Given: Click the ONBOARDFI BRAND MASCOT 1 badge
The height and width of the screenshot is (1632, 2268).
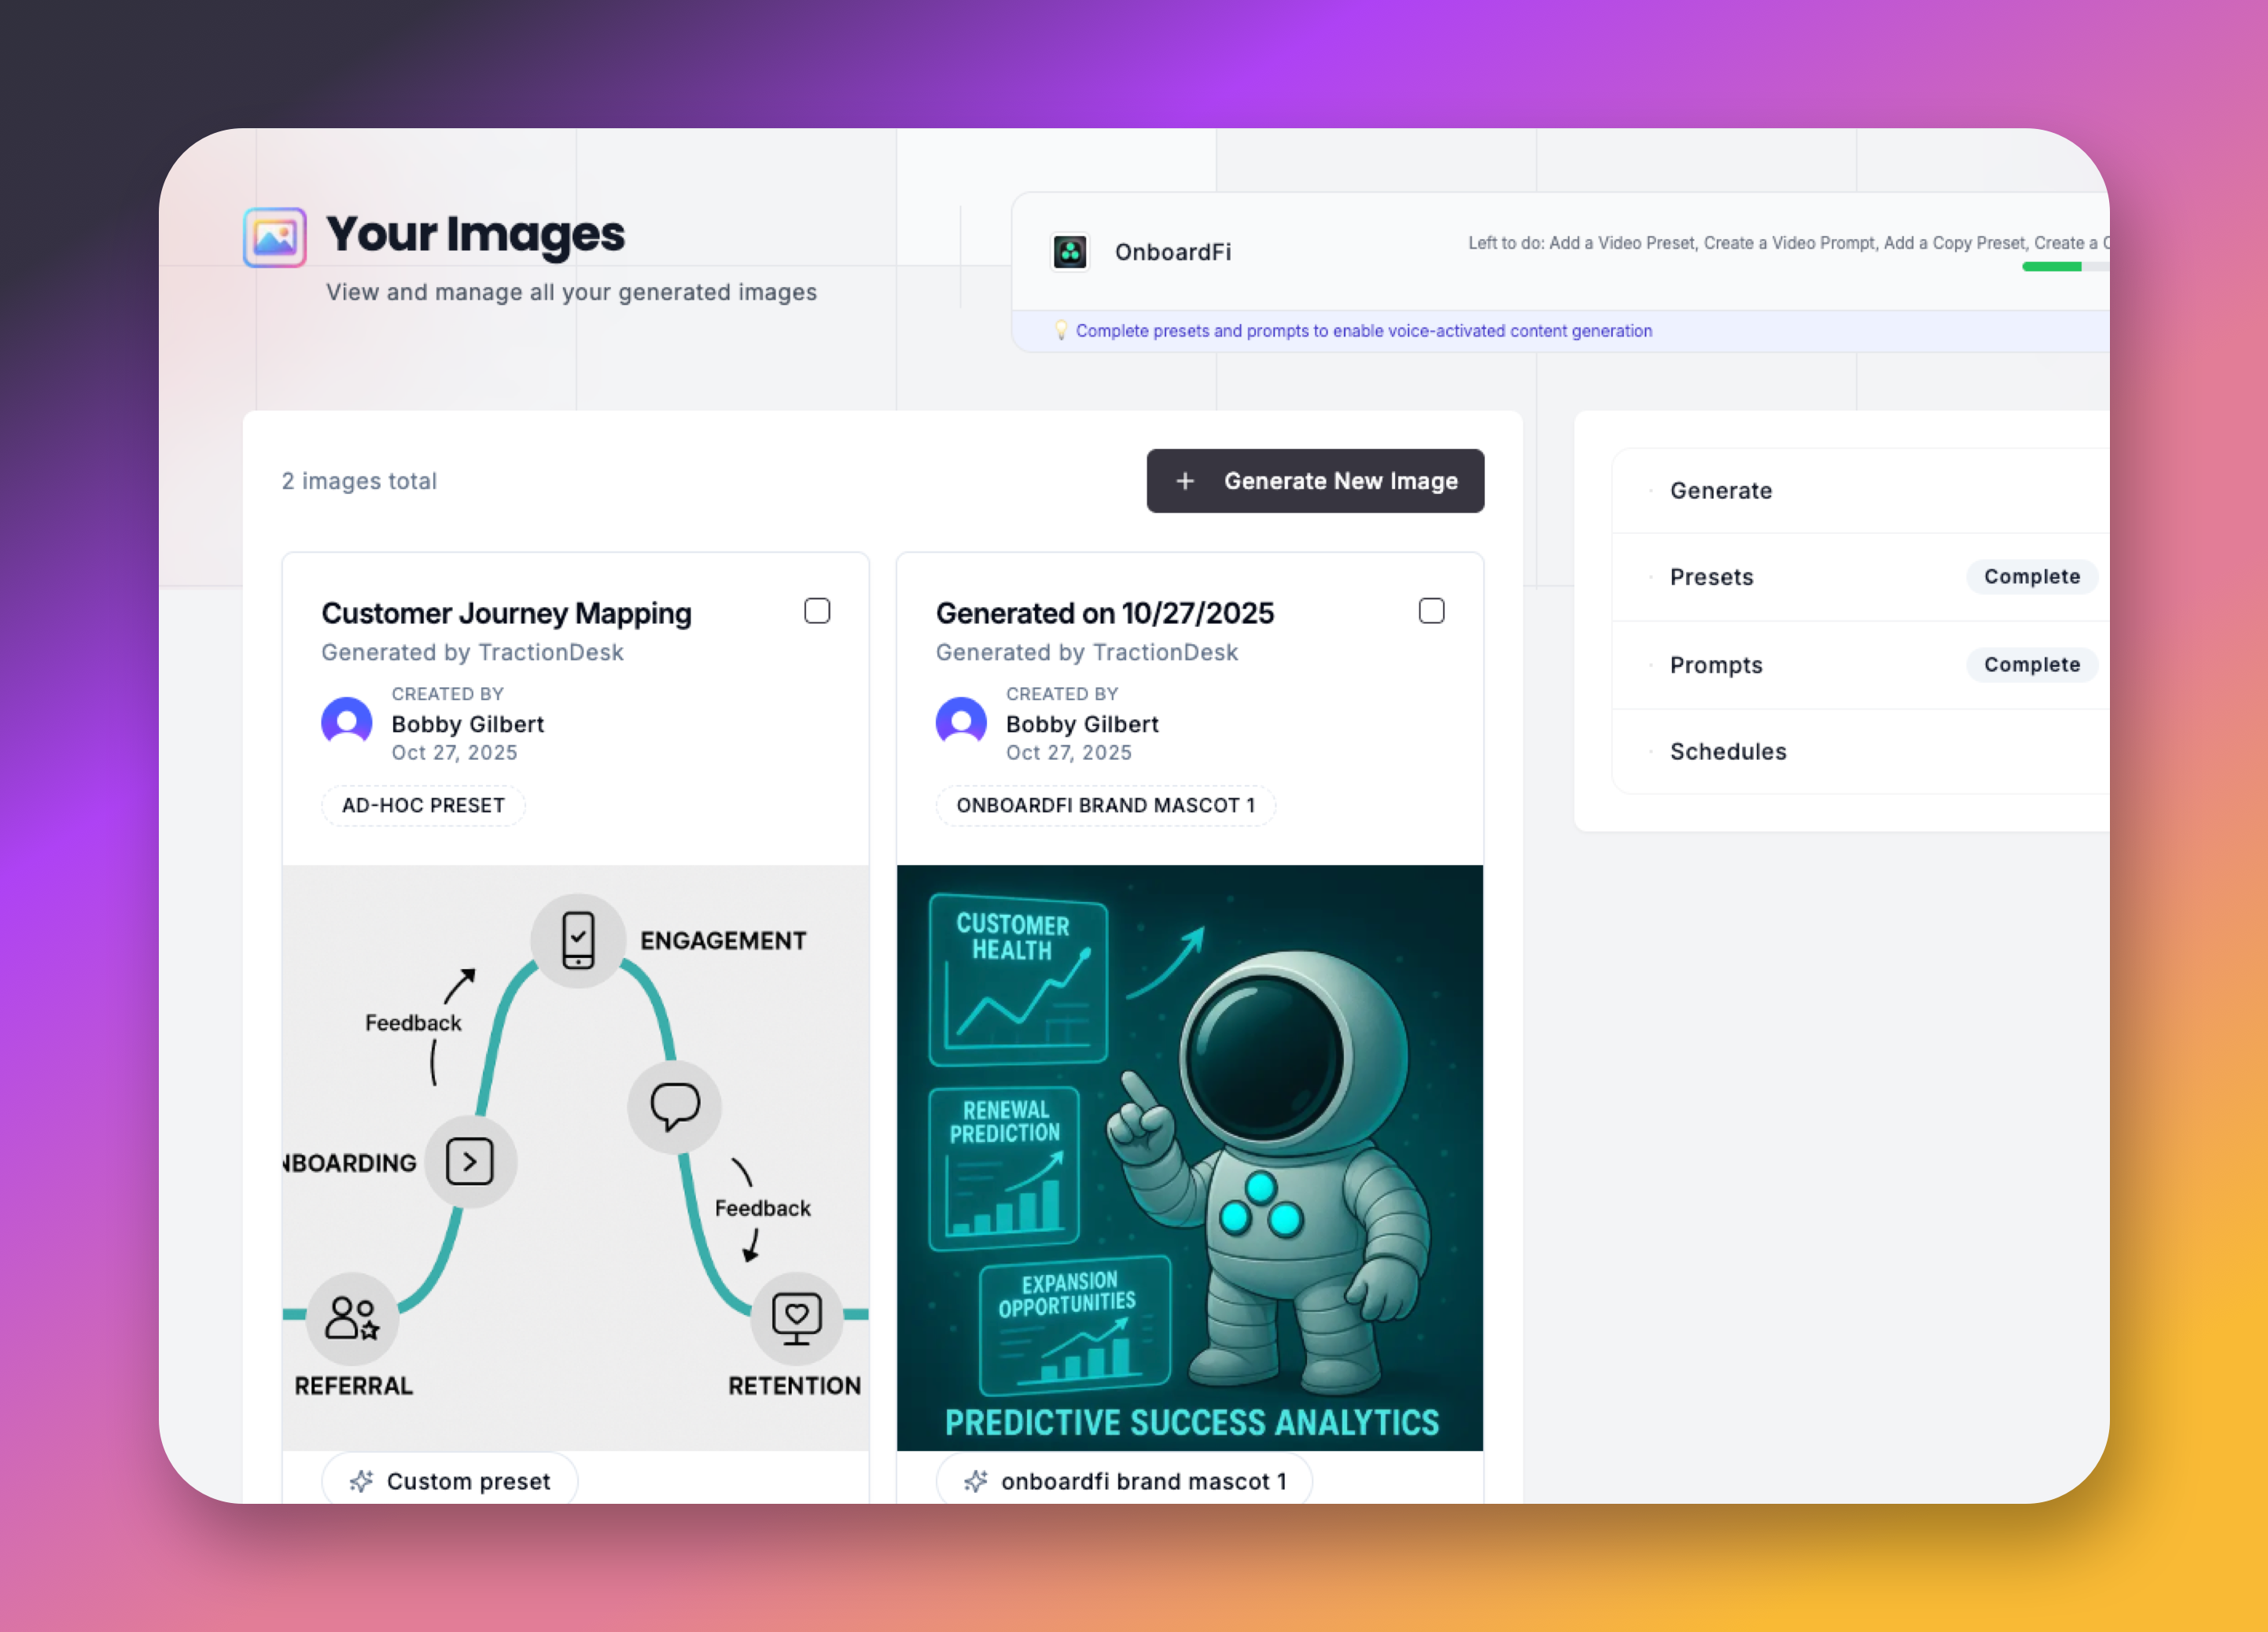Looking at the screenshot, I should click(x=1105, y=805).
